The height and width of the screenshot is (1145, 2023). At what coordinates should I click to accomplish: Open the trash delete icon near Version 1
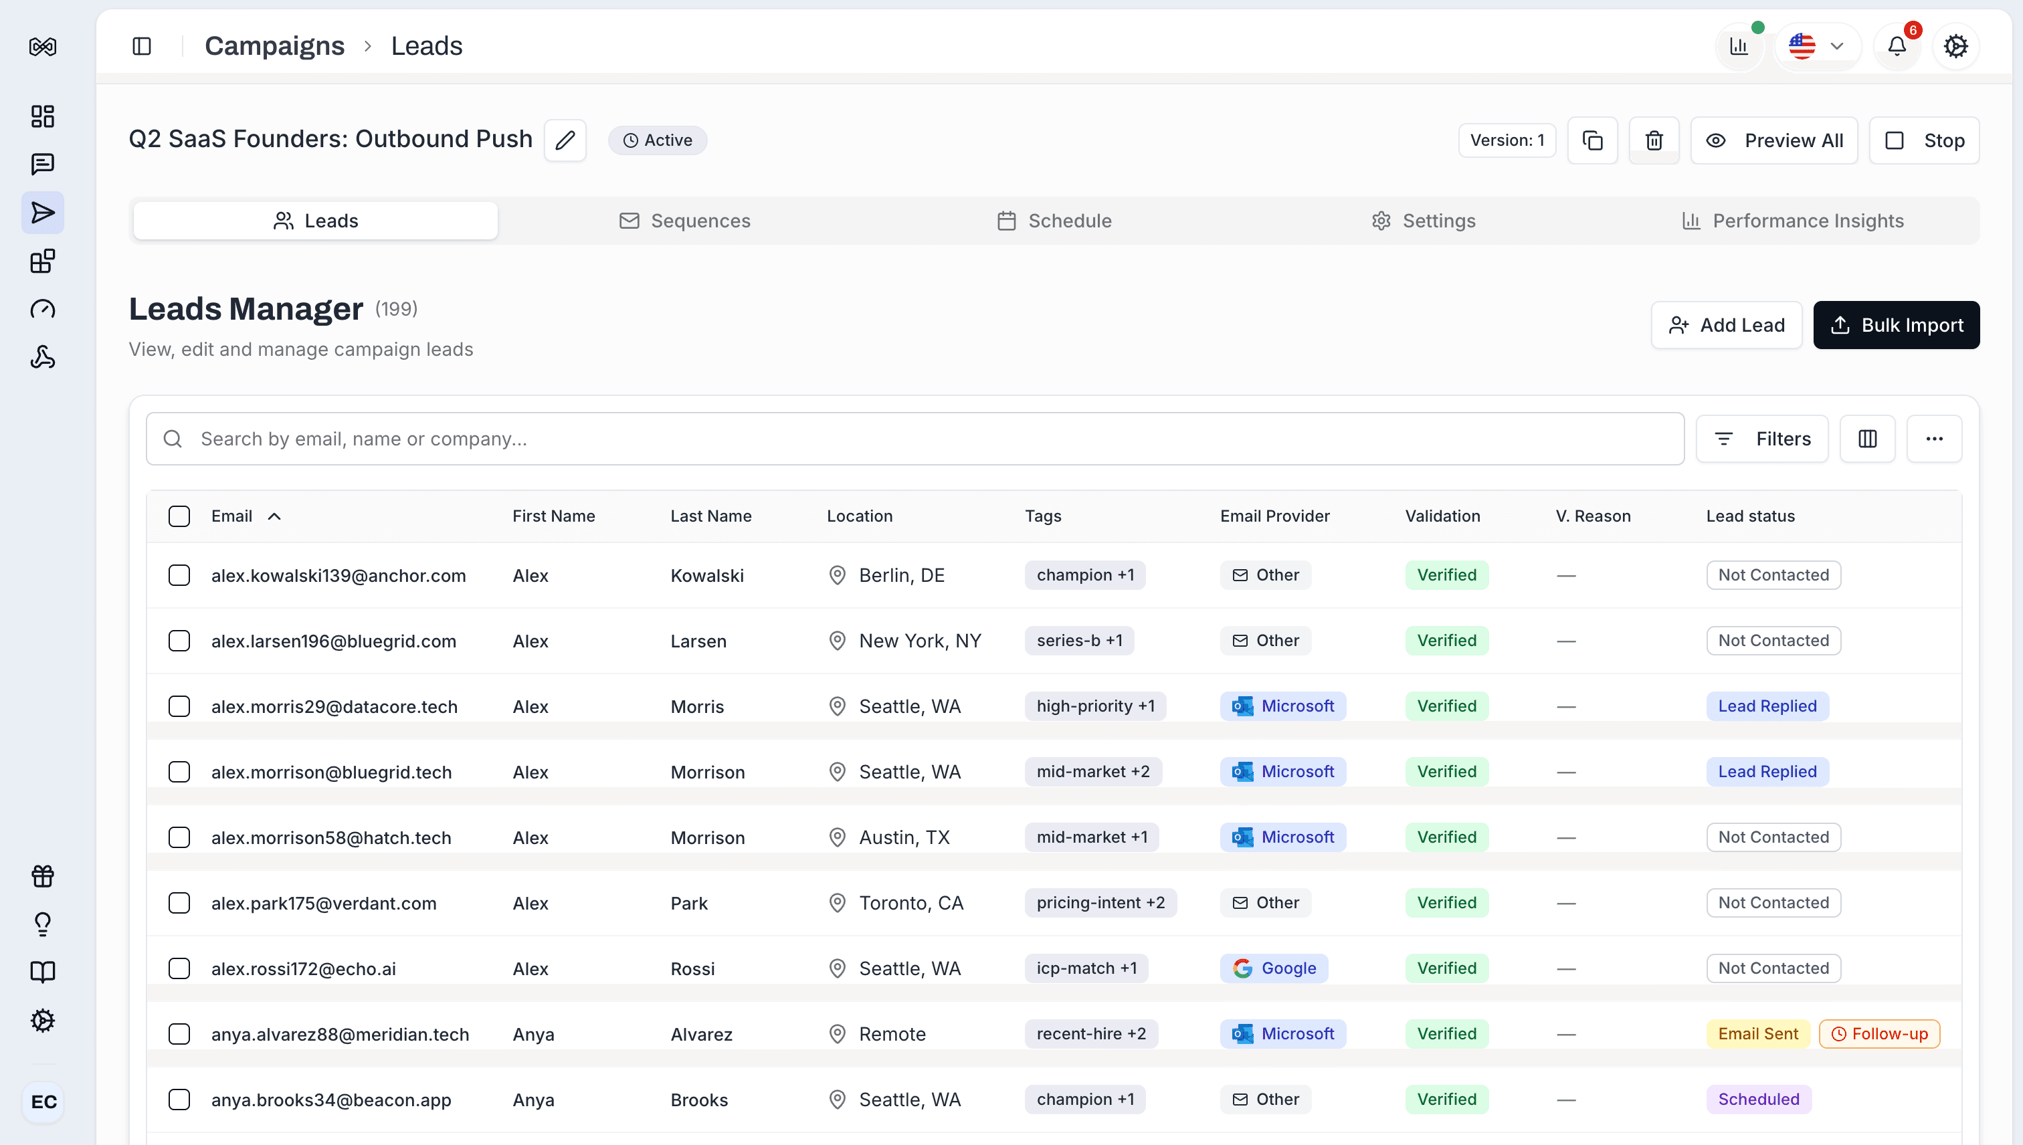point(1653,140)
